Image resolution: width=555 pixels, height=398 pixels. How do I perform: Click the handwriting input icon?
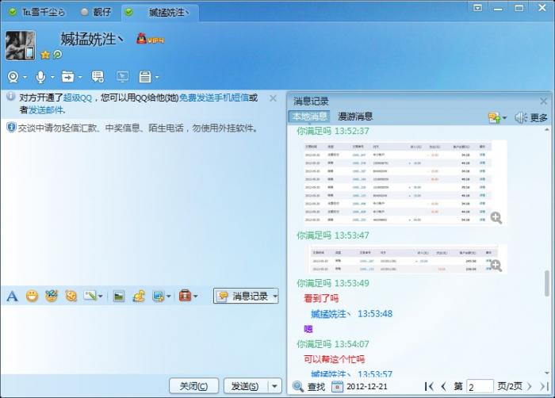click(x=90, y=296)
